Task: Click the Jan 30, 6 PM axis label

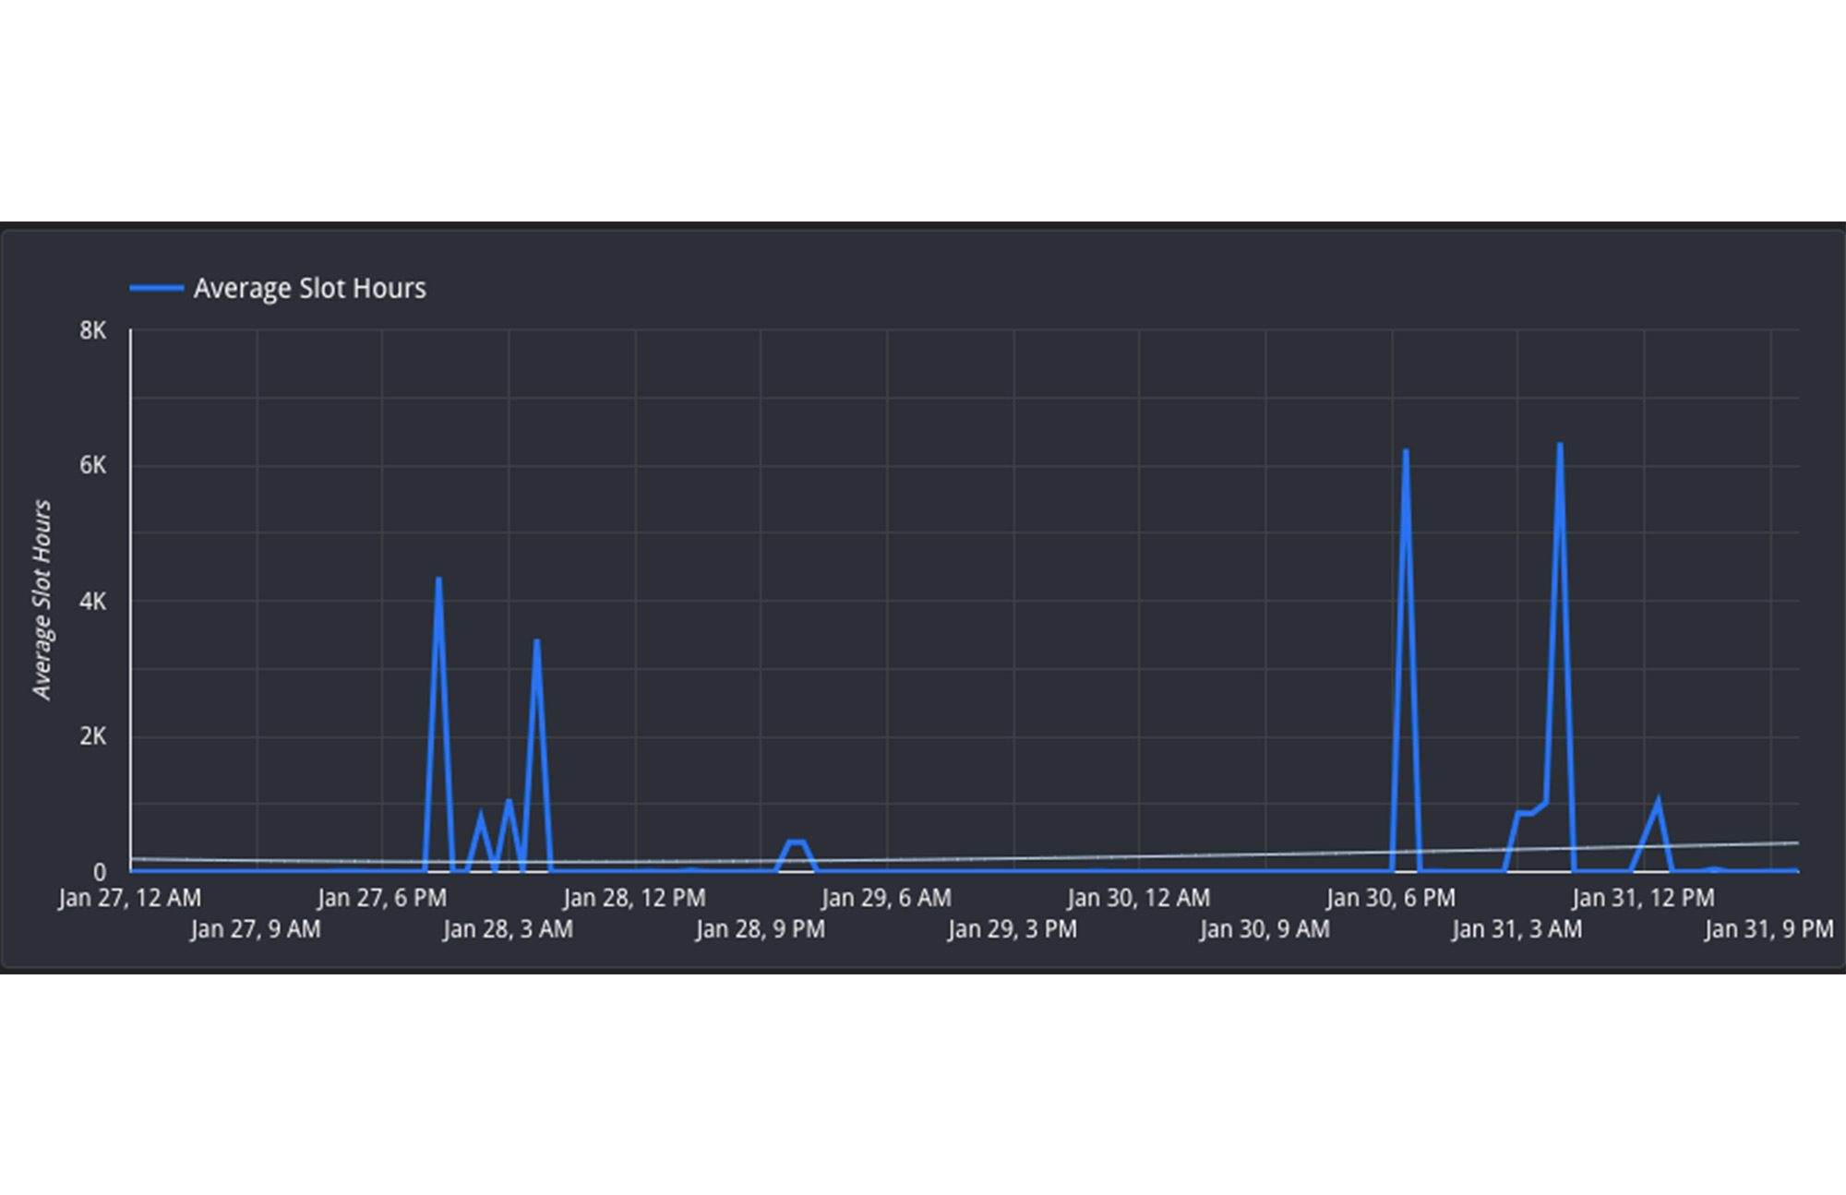Action: (x=1390, y=898)
